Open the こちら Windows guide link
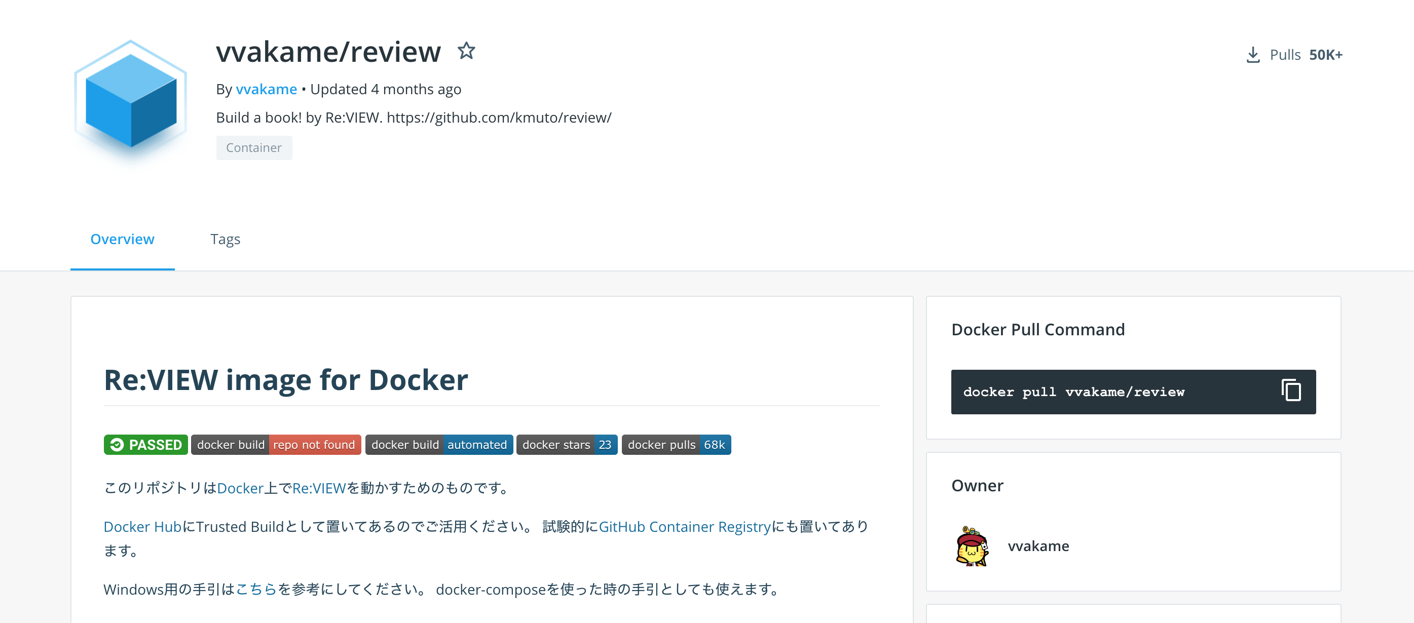Image resolution: width=1414 pixels, height=623 pixels. coord(256,590)
